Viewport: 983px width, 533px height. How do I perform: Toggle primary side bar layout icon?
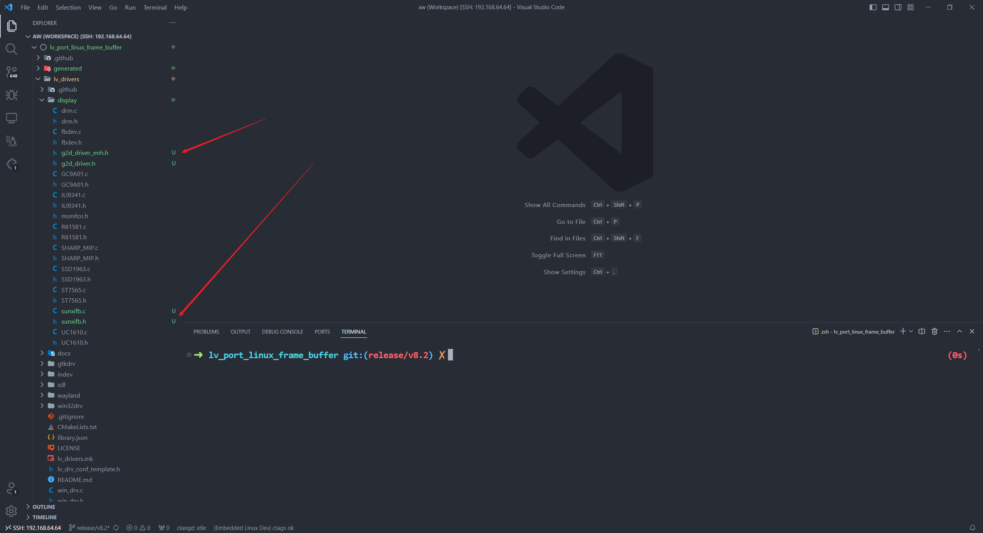pos(873,7)
